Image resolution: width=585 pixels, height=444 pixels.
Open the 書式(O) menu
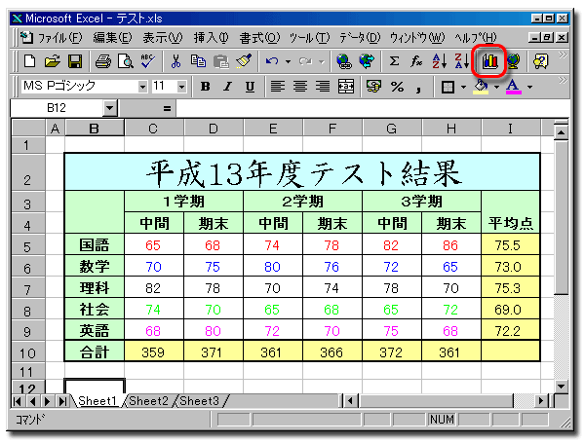click(259, 37)
